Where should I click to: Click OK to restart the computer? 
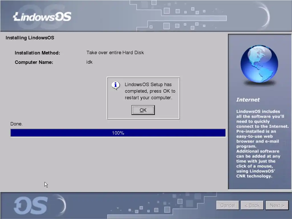[x=143, y=110]
